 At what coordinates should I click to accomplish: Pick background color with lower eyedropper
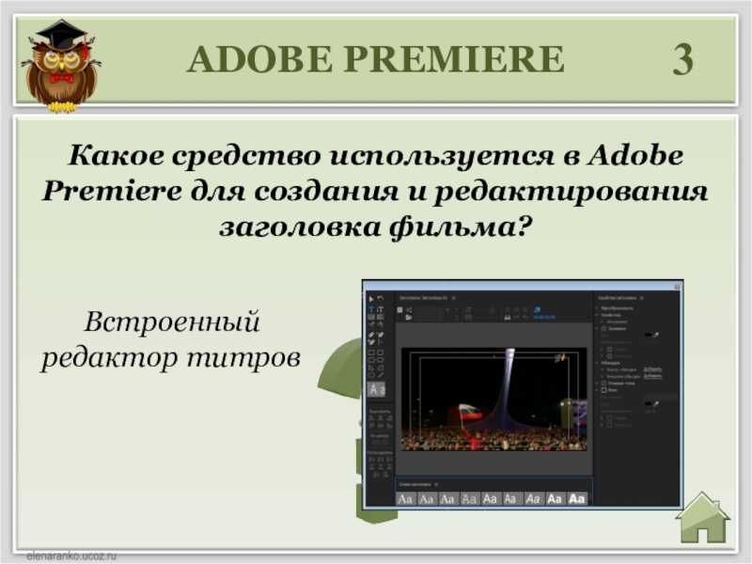pos(656,404)
